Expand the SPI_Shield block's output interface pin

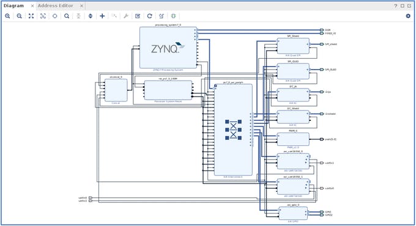click(308, 44)
